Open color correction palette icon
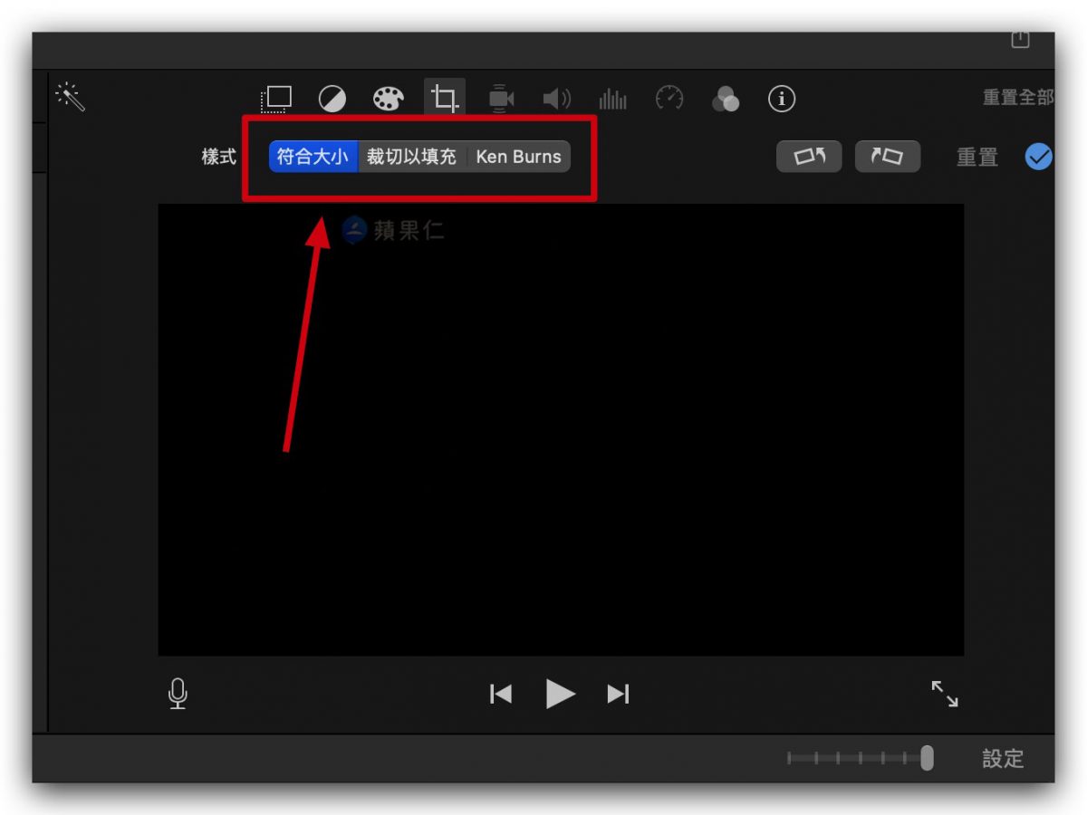The image size is (1087, 815). pyautogui.click(x=389, y=98)
